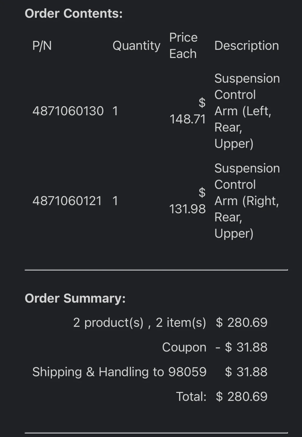Viewport: 302px width, 437px height.
Task: Click the quantity for part 4871060130
Action: 115,111
